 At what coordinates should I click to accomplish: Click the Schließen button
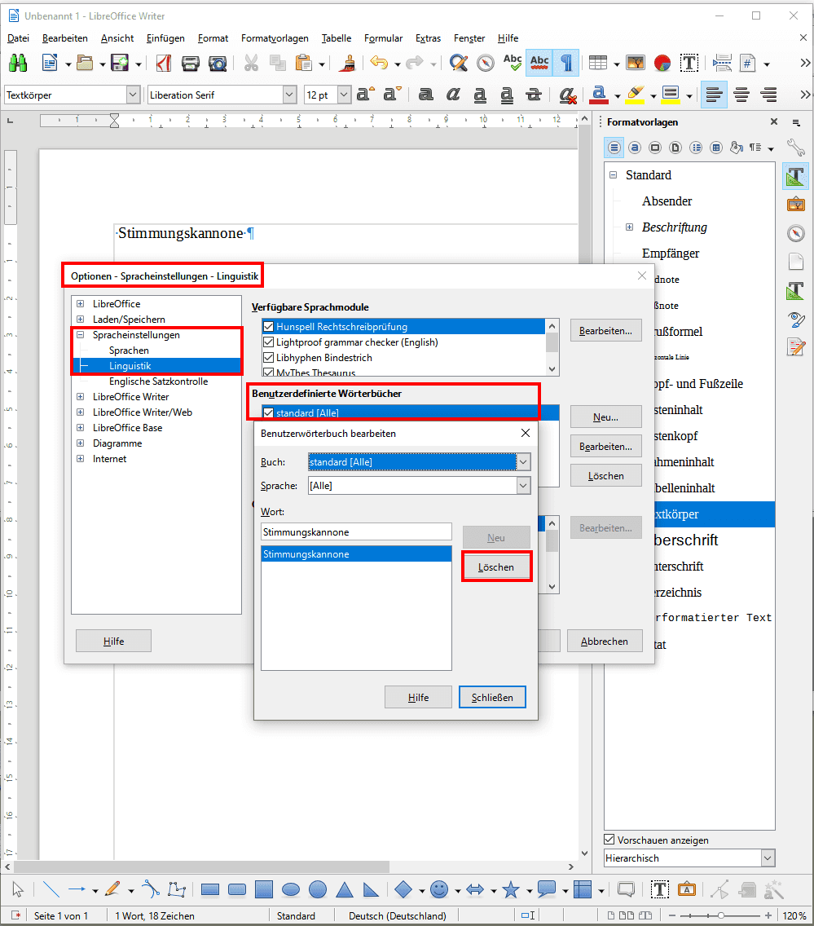point(492,698)
